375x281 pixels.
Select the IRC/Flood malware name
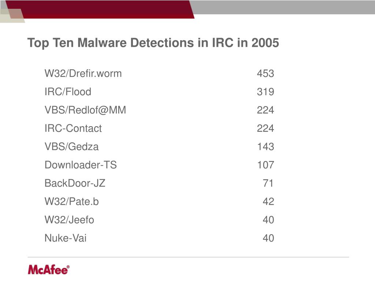(x=68, y=92)
